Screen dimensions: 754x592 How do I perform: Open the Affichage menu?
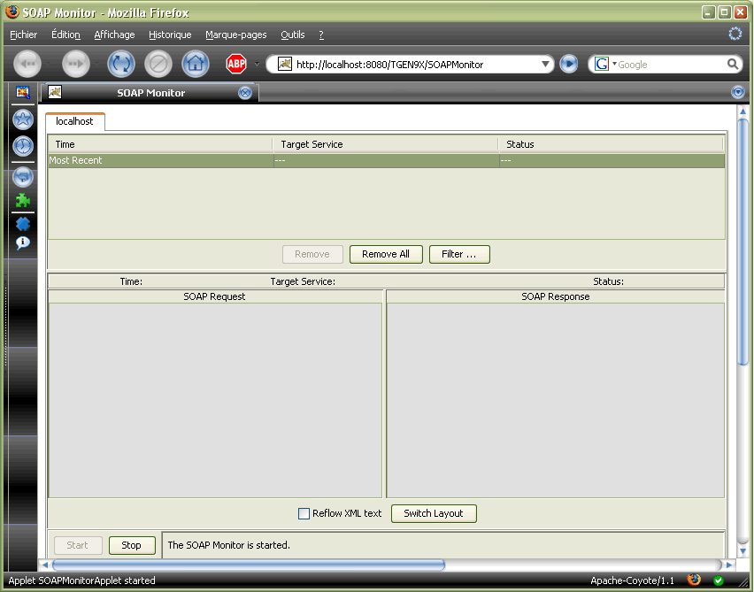click(114, 35)
